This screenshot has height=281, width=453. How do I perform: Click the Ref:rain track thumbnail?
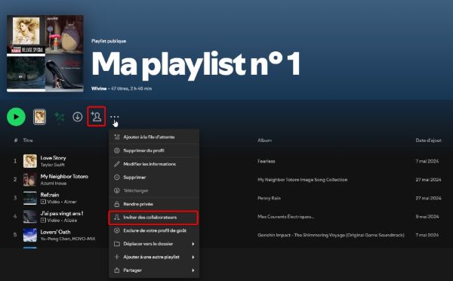pyautogui.click(x=30, y=198)
